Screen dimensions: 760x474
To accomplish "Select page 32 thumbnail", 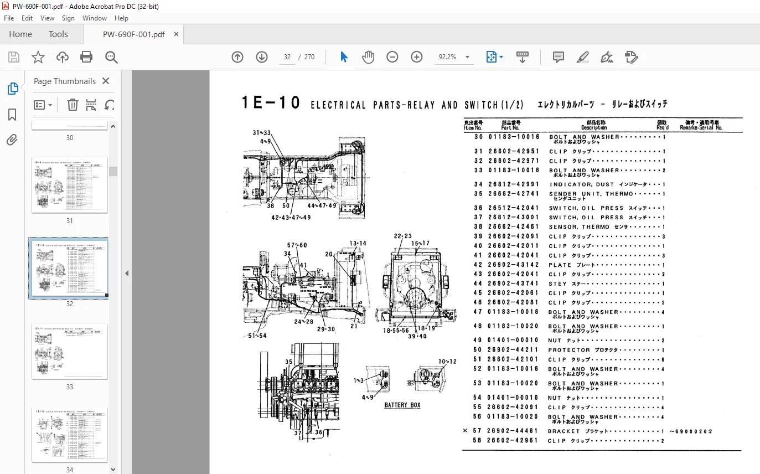I will click(70, 268).
